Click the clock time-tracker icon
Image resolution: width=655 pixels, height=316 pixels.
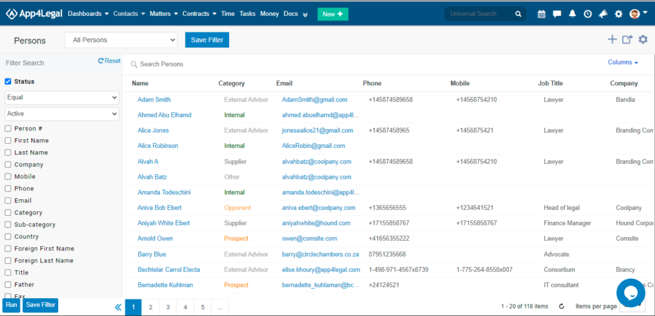588,14
